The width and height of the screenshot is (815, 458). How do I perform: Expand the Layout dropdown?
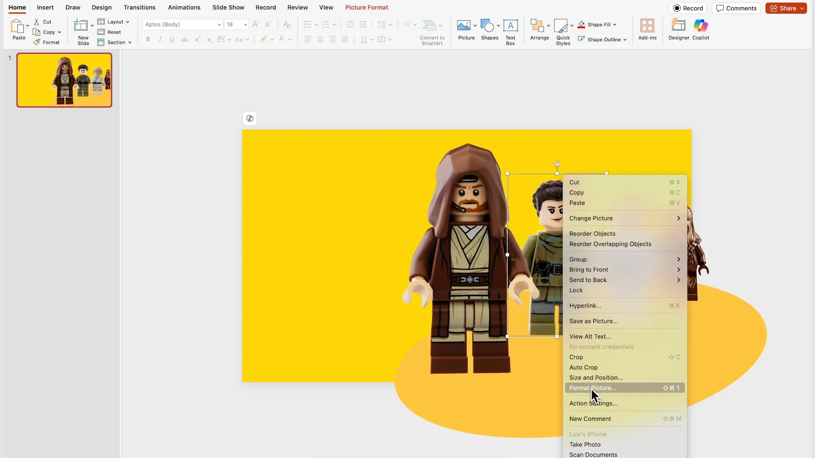[127, 22]
